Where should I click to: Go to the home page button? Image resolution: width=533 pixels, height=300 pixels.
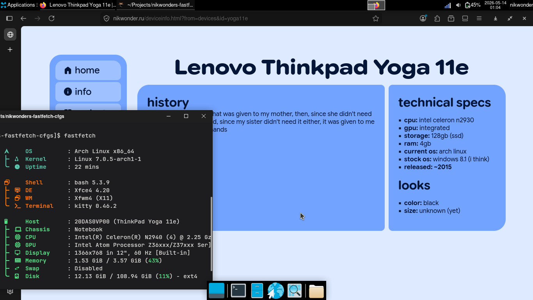pos(88,70)
